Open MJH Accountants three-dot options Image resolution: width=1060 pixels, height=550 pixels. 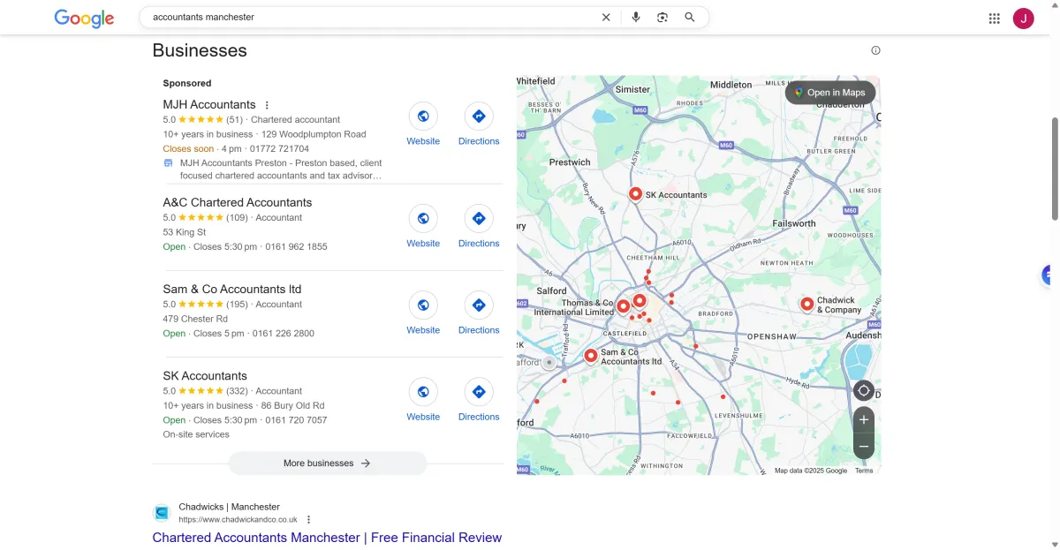point(267,105)
